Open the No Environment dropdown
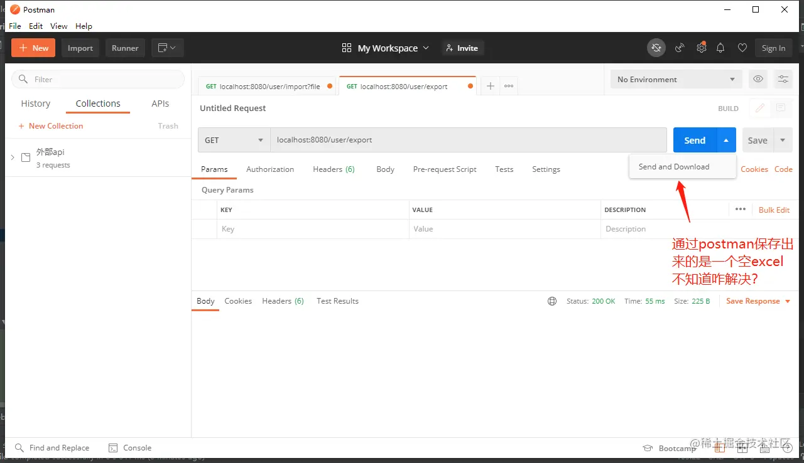 [x=676, y=79]
